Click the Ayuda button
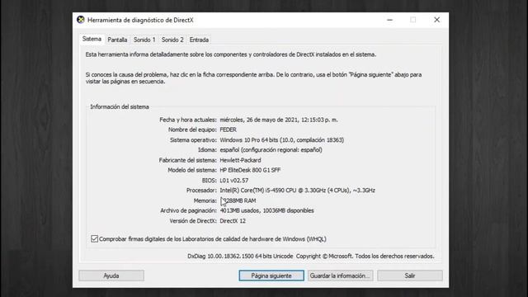 point(111,276)
